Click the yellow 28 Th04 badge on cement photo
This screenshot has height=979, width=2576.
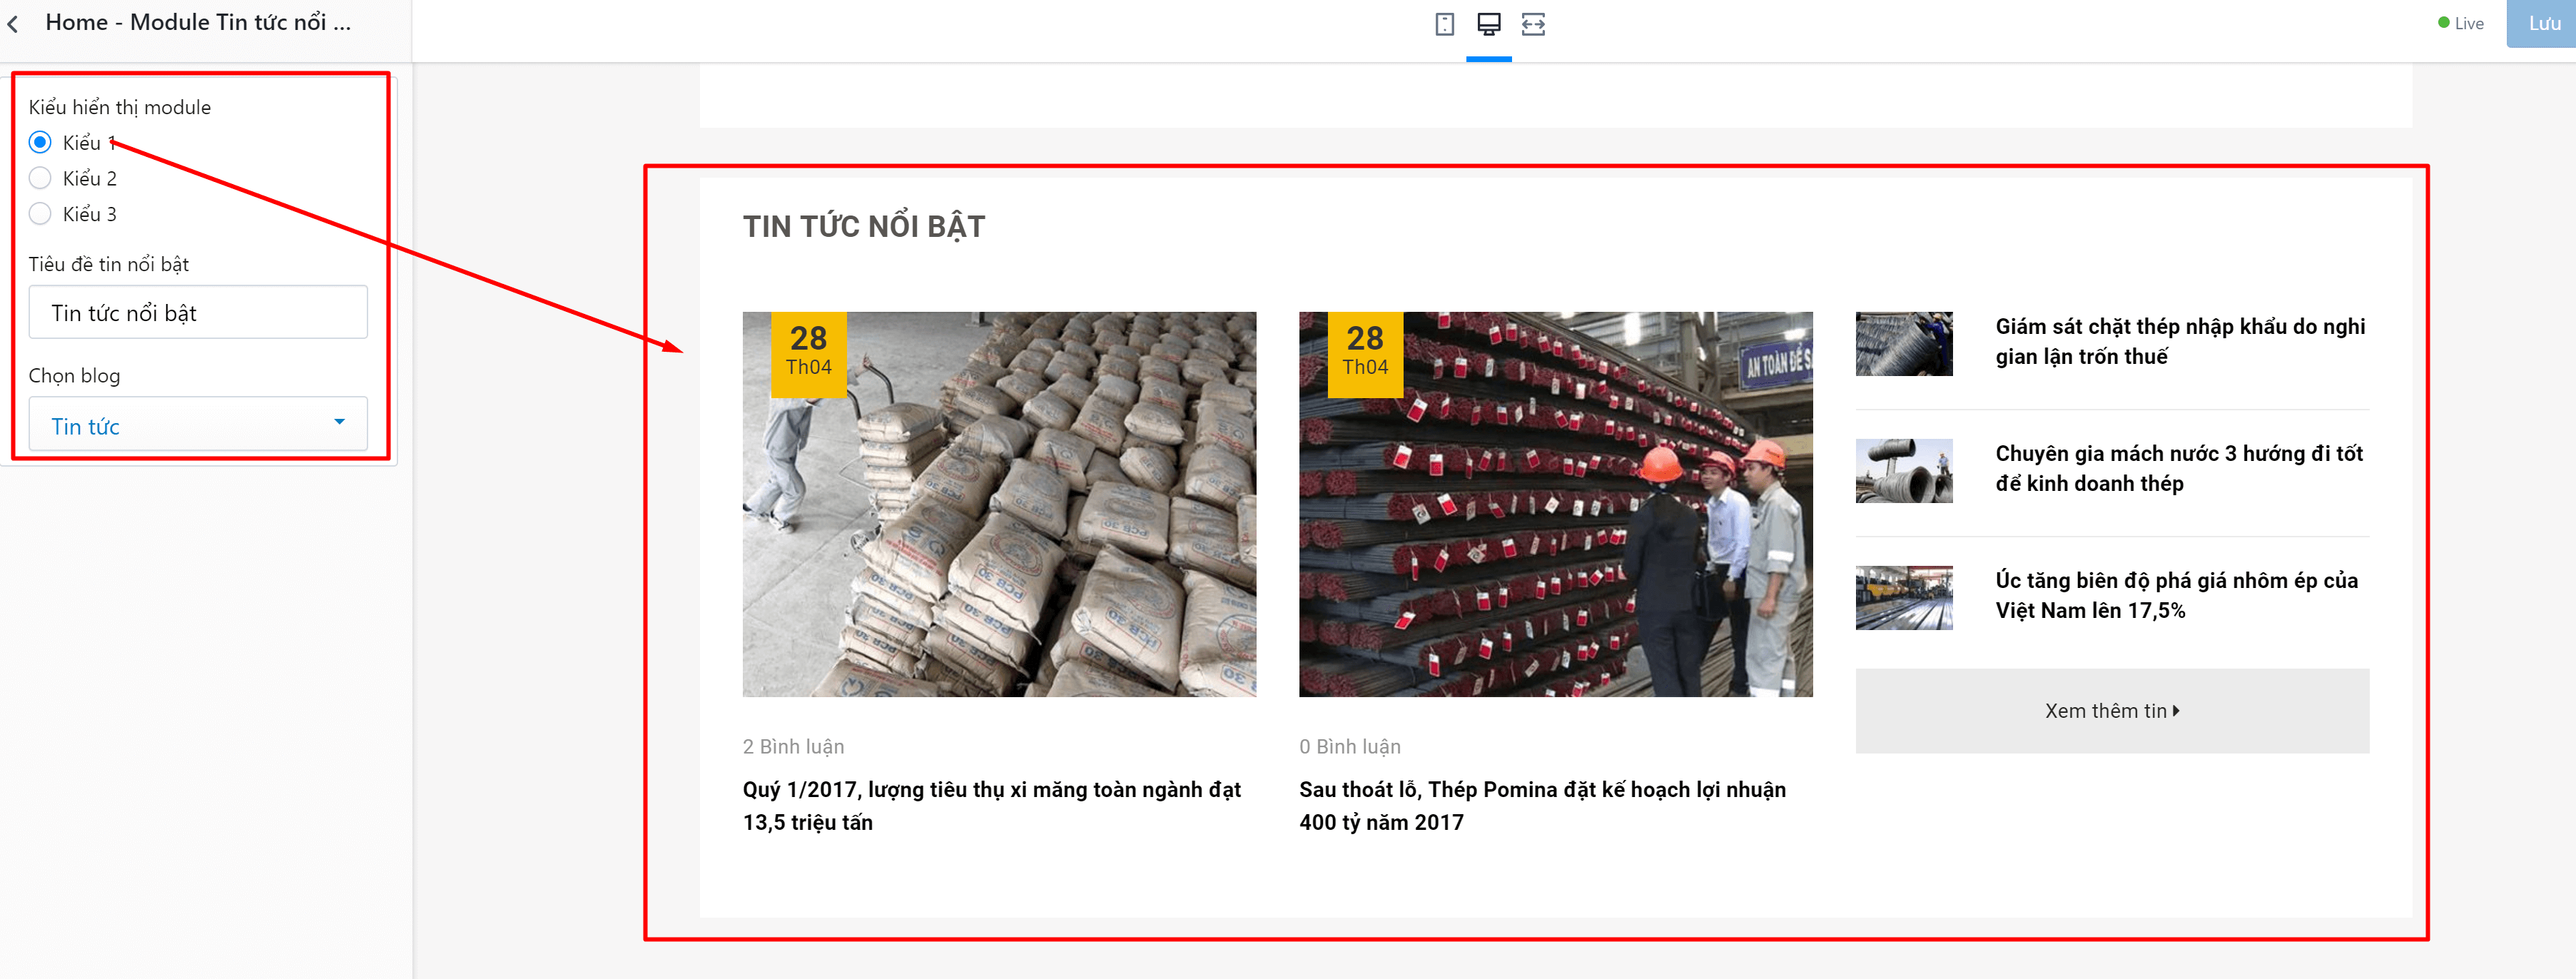pos(808,354)
